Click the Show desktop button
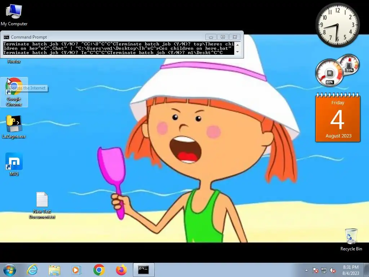The width and height of the screenshot is (369, 277). 366,270
